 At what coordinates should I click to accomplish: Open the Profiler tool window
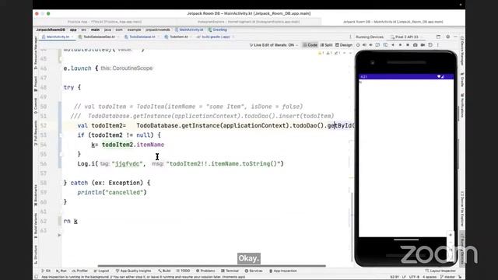point(79,271)
